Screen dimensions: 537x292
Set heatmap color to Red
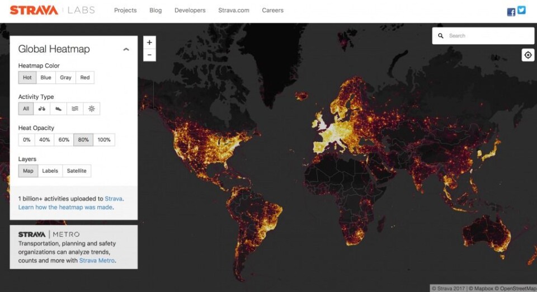click(x=85, y=78)
